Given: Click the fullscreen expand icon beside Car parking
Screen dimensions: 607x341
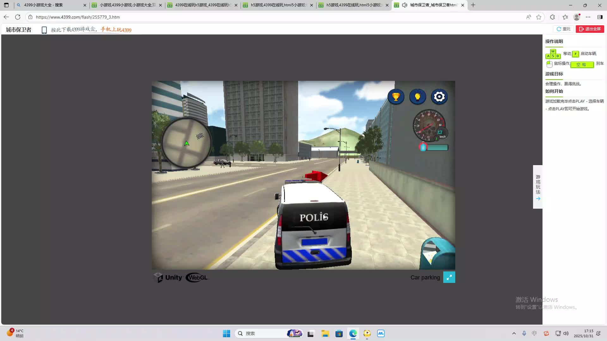Looking at the screenshot, I should (x=449, y=277).
